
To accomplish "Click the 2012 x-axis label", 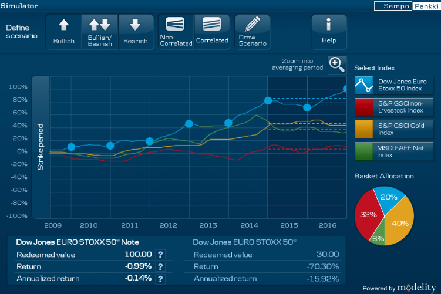I will tap(168, 225).
